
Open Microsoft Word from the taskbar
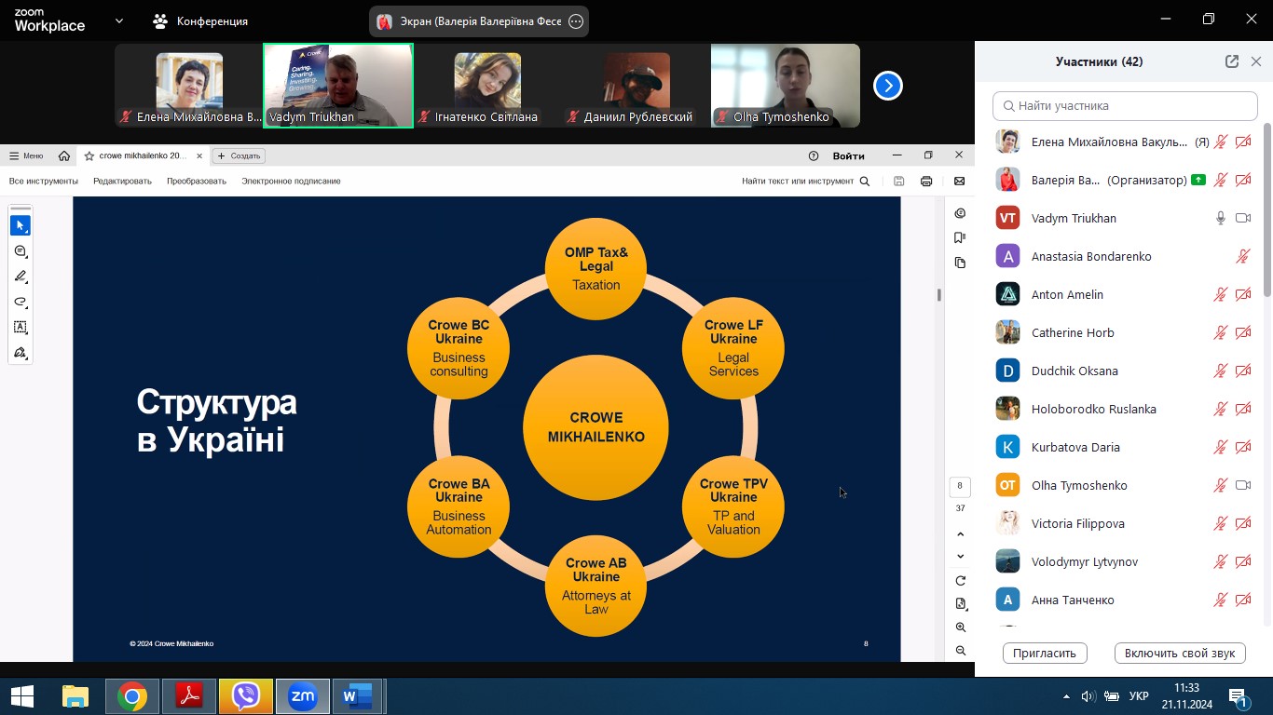pos(358,696)
